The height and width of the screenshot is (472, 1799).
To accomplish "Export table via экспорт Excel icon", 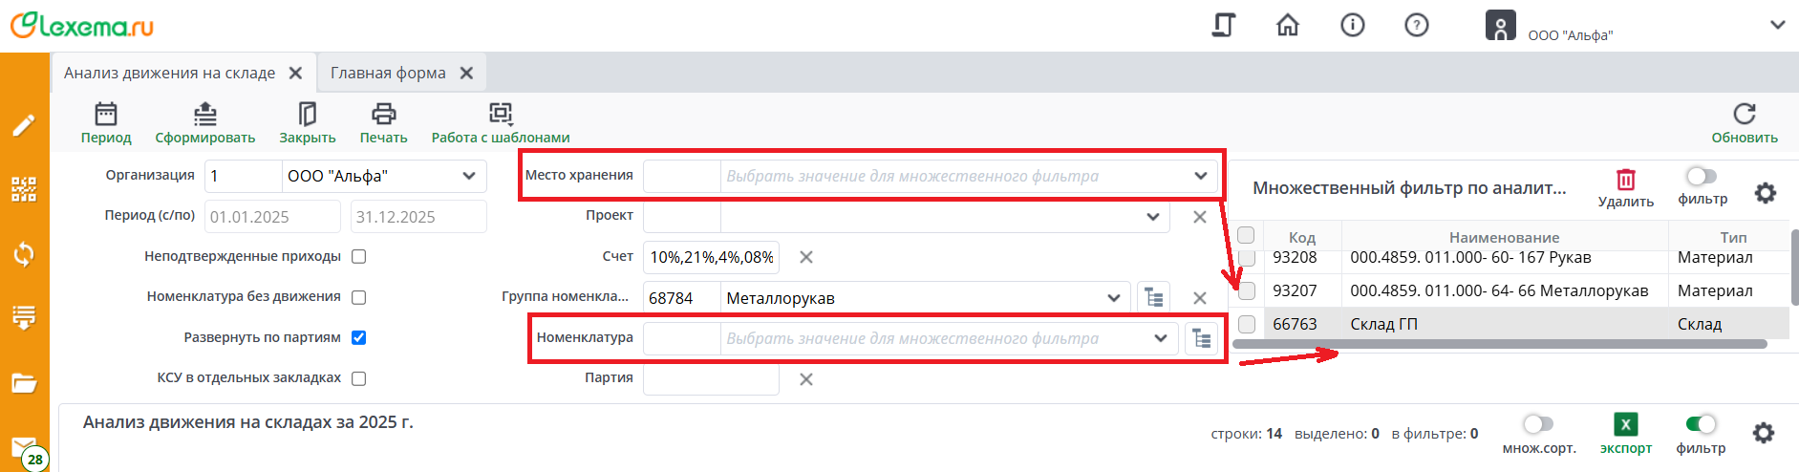I will click(1625, 424).
